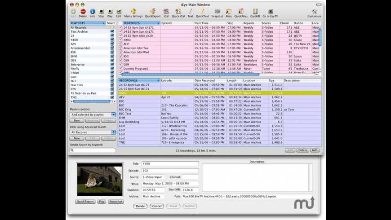Select the TNG recording 723- Emergence
The height and width of the screenshot is (220, 391).
click(x=220, y=142)
